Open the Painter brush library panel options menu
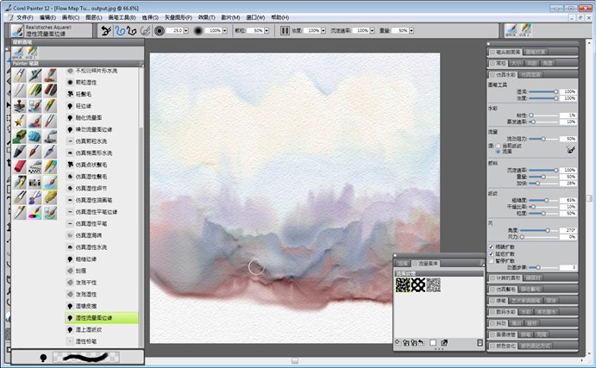Screen dimensions: 596x368 141,64
